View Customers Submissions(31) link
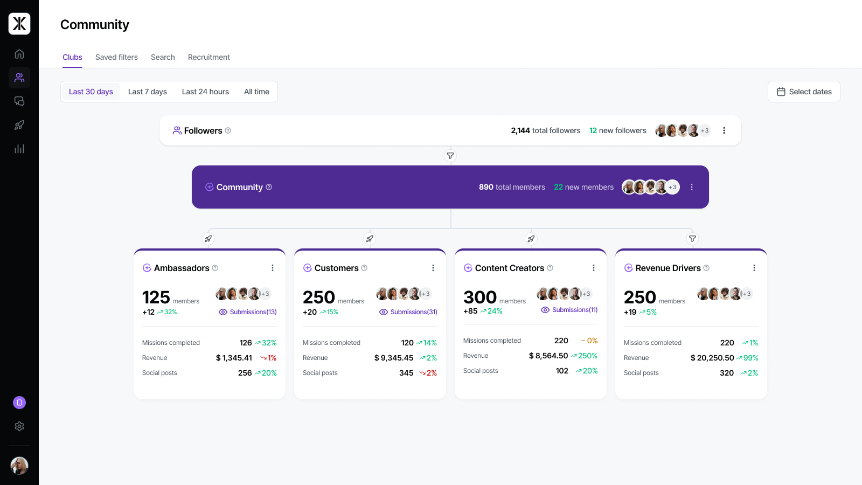Screen dimensions: 862x485 [x=408, y=312]
